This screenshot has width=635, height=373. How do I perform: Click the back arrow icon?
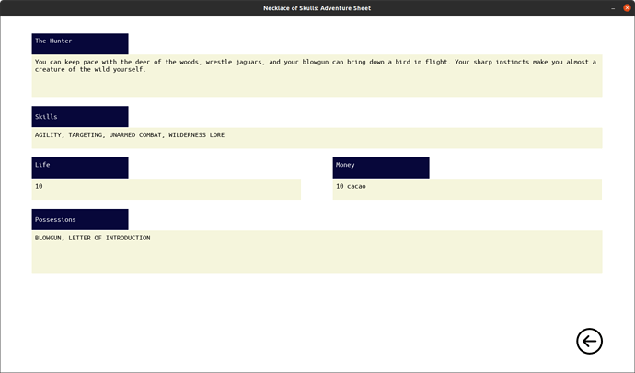[589, 341]
